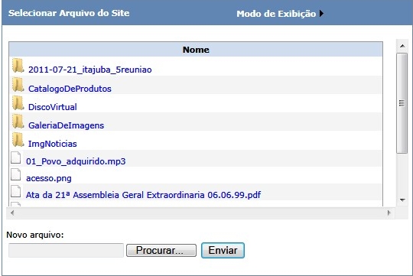Image resolution: width=413 pixels, height=276 pixels.
Task: Select the file 01_Povo_adquirido.mp3
Action: tap(76, 161)
